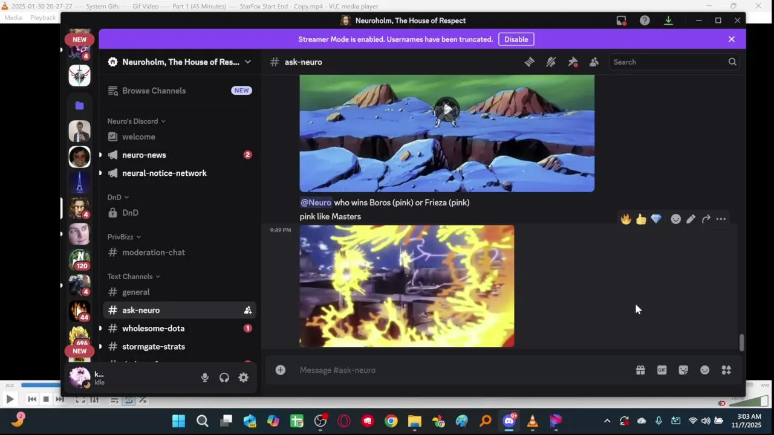Click the chat scrollbar thumb
Viewport: 774px width, 435px height.
click(742, 342)
